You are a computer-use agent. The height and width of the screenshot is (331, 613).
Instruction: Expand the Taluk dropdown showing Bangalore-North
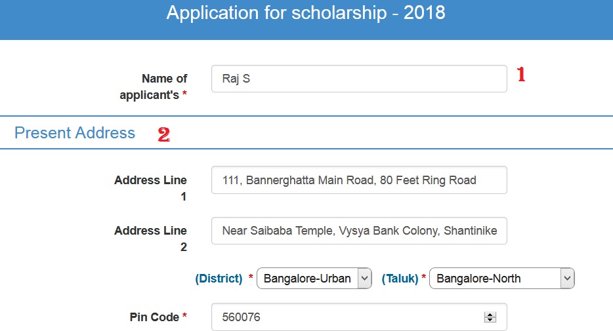pos(502,279)
